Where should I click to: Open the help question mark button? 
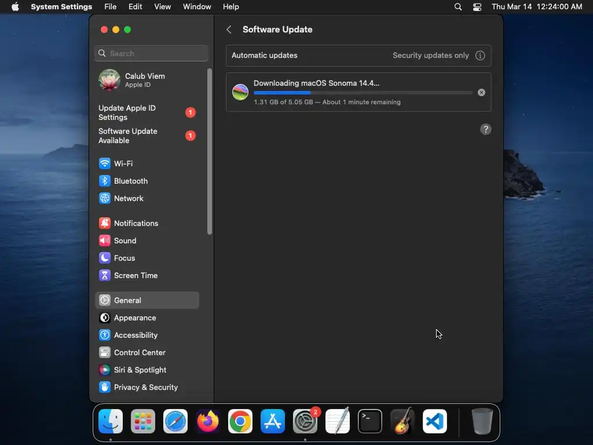pos(486,129)
